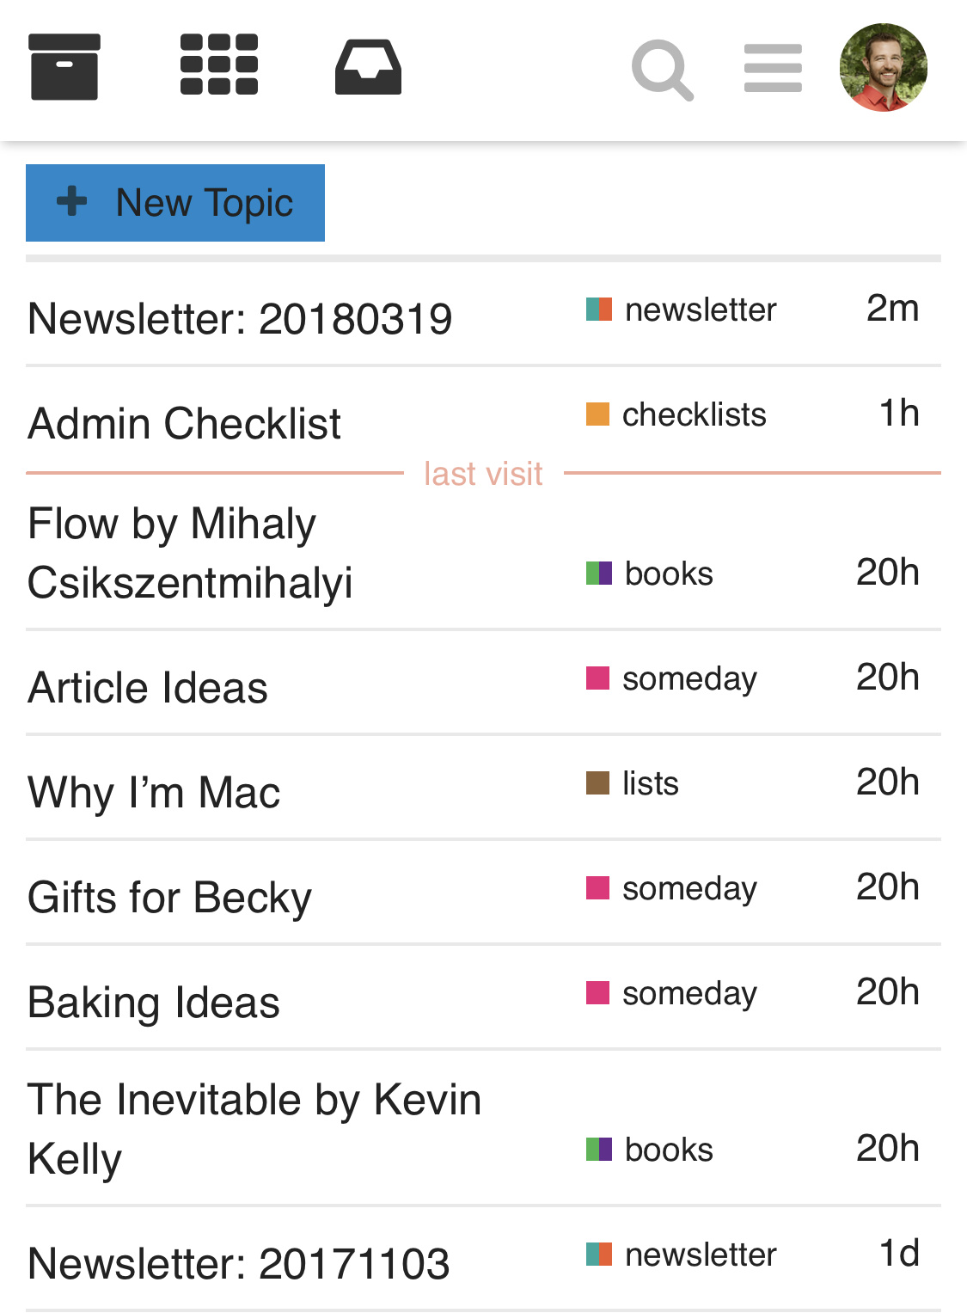Screen dimensions: 967x1313
Task: Open the Gifts for Becky topic
Action: (x=169, y=898)
